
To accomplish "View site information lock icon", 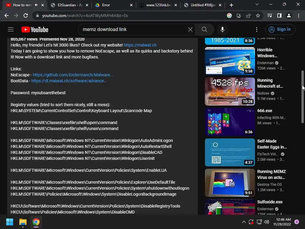I will pos(37,16).
